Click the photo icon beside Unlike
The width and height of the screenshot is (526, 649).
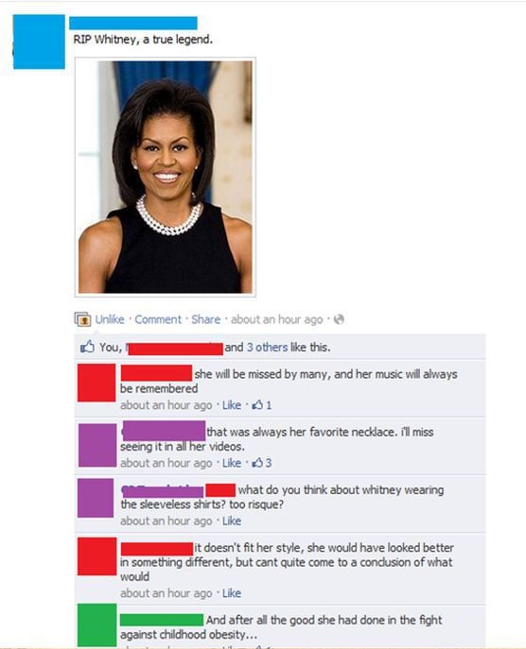click(82, 319)
